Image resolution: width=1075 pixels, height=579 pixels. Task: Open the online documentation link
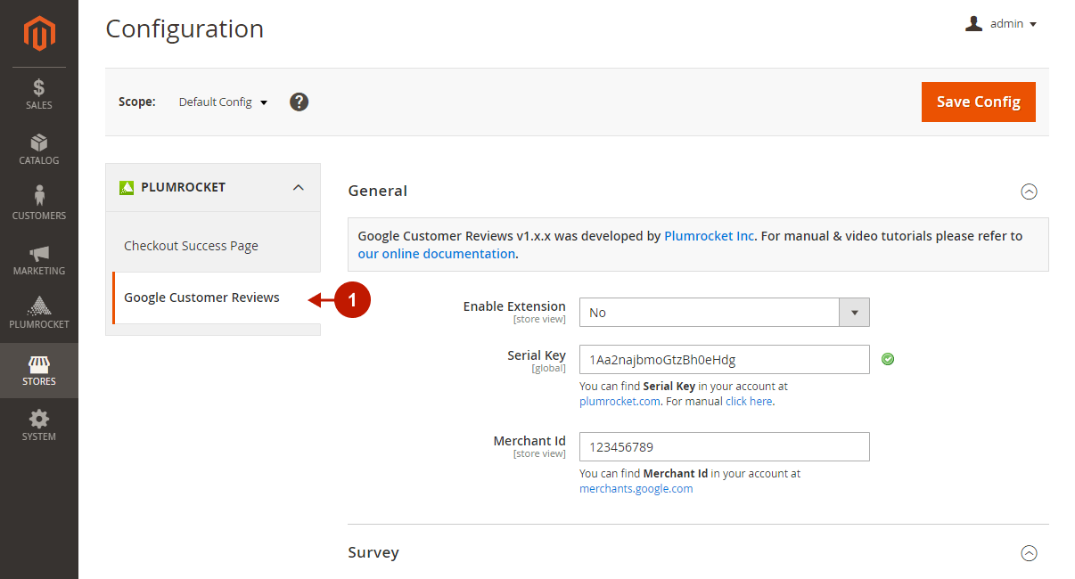[436, 254]
